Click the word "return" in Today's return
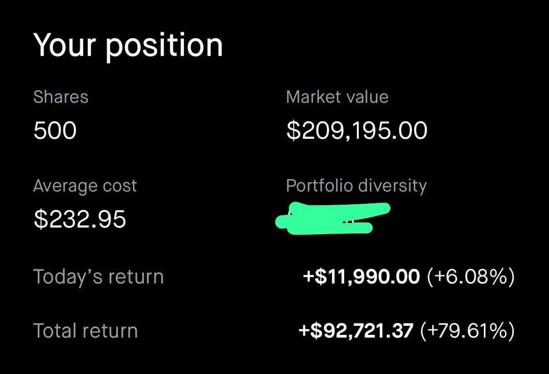Image resolution: width=549 pixels, height=374 pixels. [136, 277]
